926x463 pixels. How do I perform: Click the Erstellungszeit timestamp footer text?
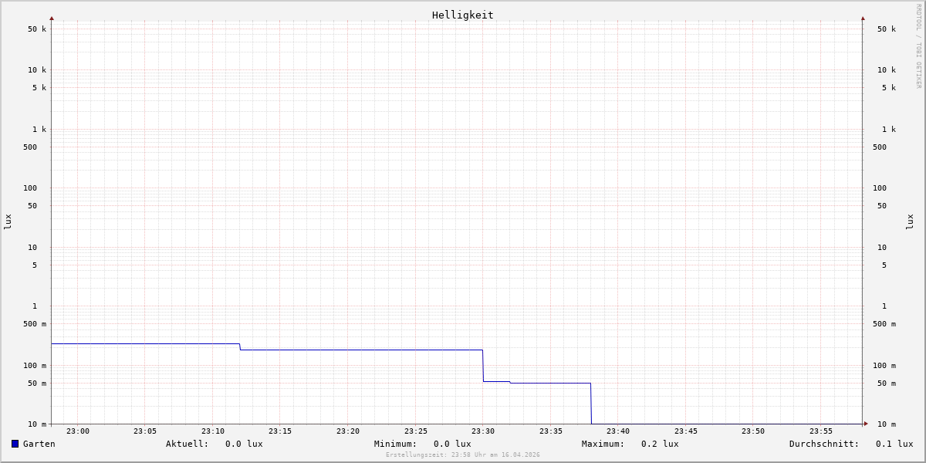pyautogui.click(x=463, y=455)
